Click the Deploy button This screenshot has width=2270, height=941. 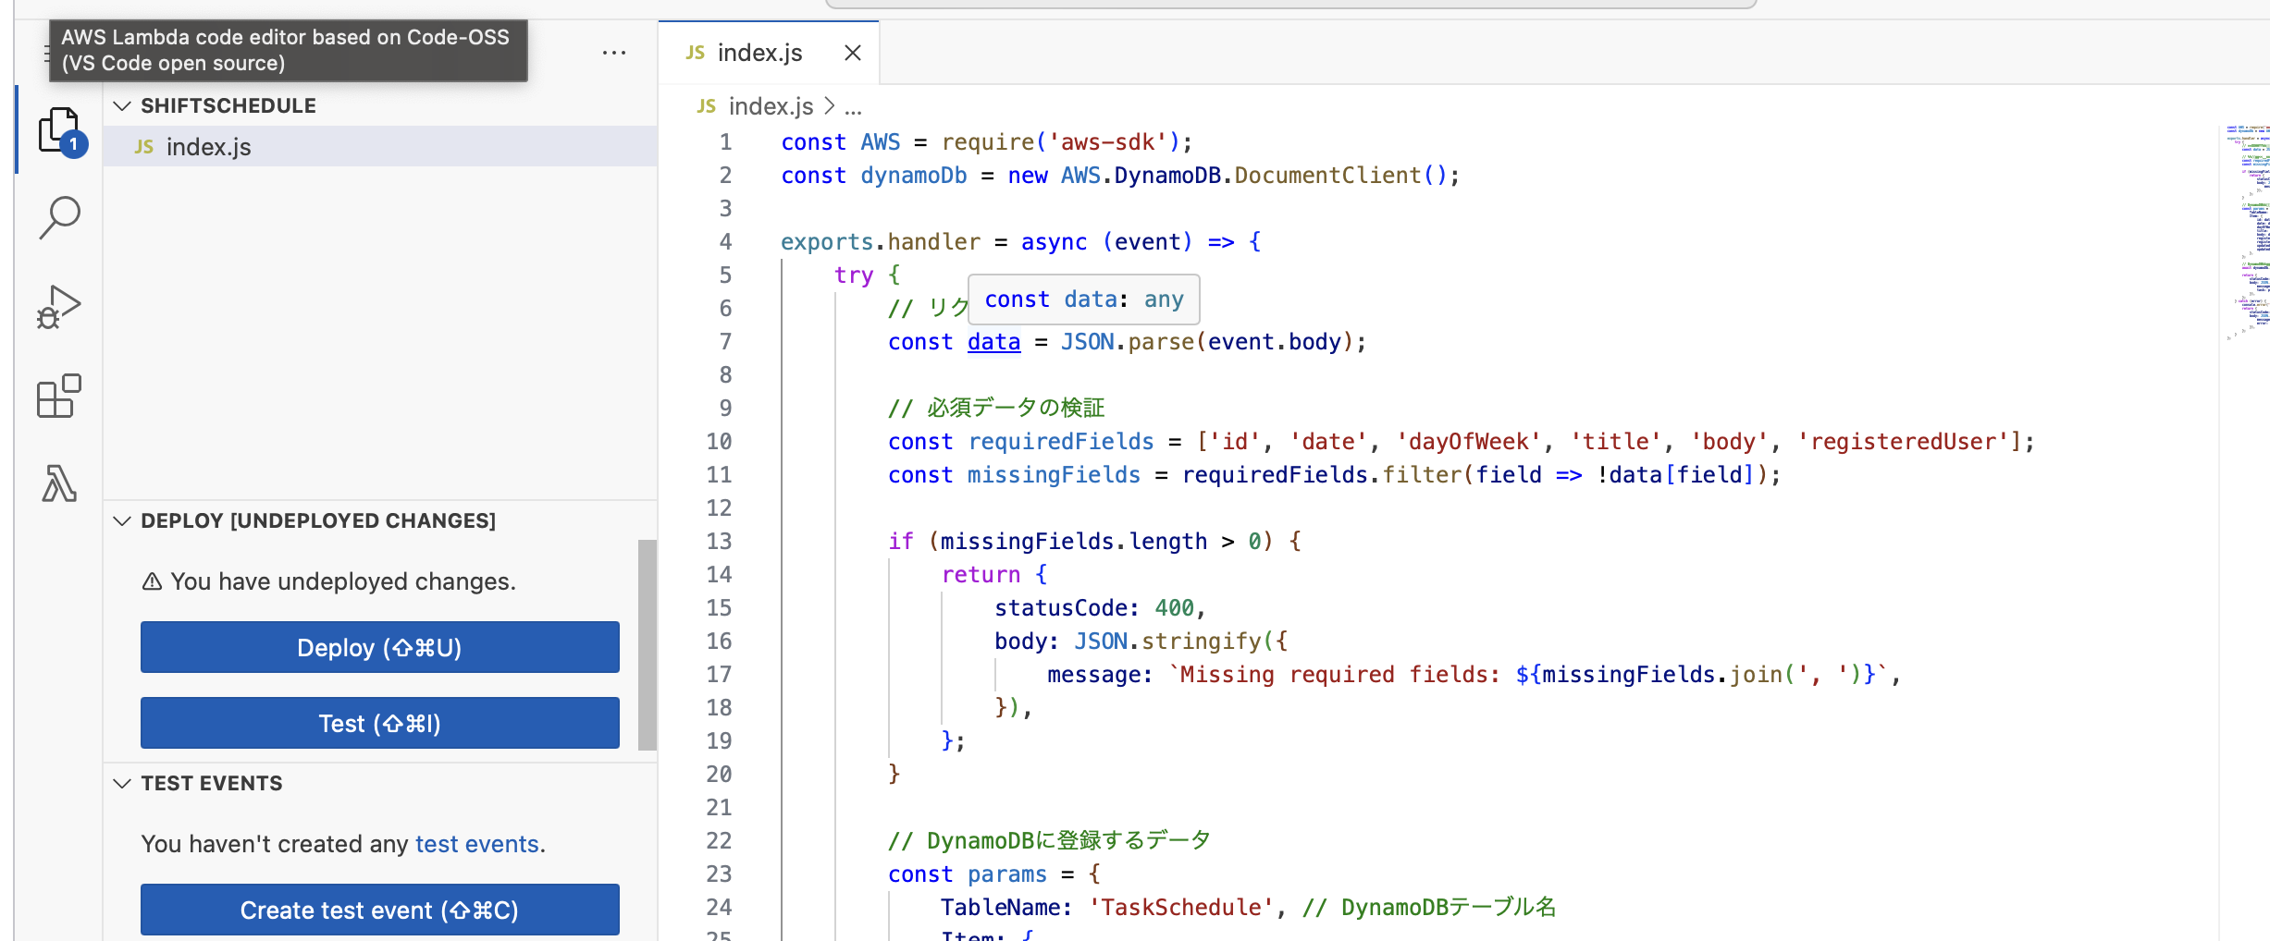[379, 647]
